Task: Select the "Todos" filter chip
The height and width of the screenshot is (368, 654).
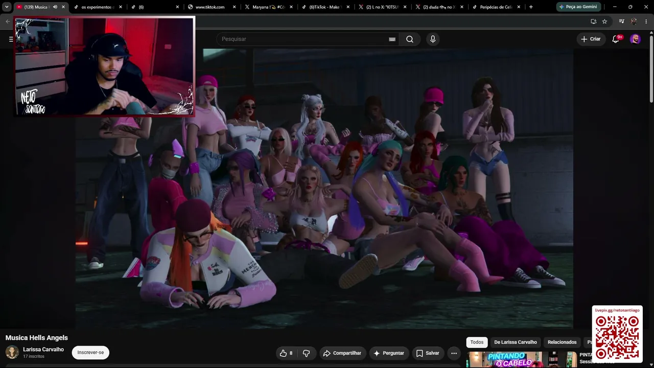Action: (477, 342)
